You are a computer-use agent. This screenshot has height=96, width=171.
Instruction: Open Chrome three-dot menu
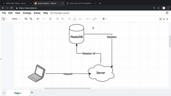pos(168,8)
